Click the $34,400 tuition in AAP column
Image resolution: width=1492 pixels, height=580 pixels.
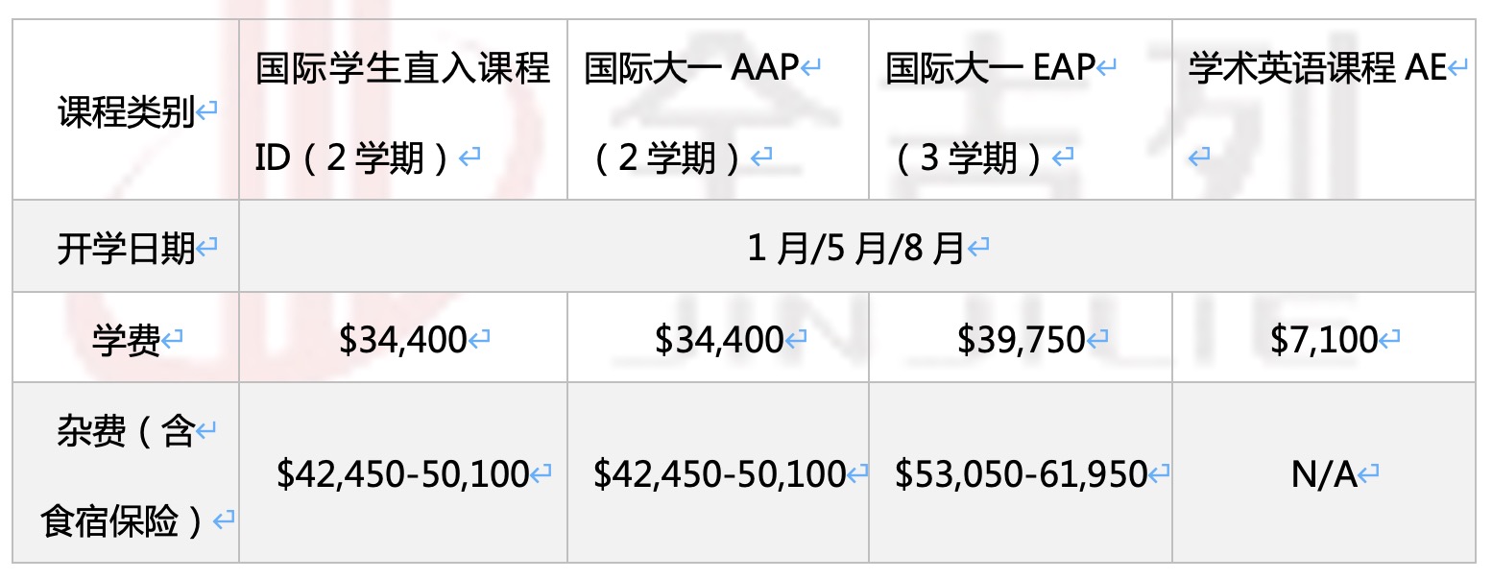click(x=718, y=340)
